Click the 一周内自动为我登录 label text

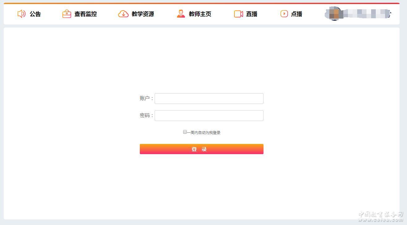click(x=204, y=133)
